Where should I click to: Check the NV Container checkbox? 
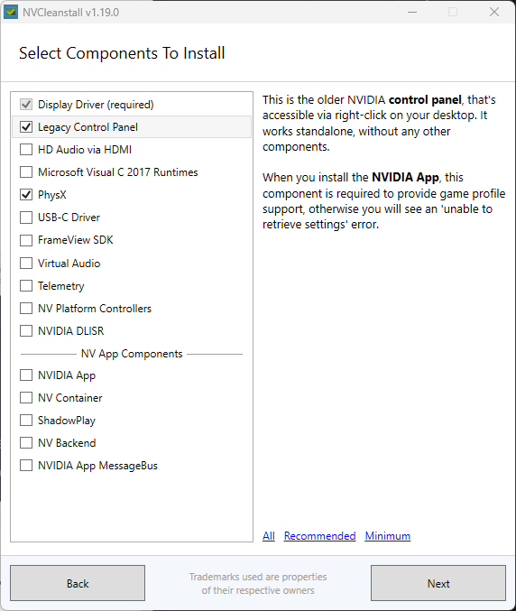click(26, 398)
